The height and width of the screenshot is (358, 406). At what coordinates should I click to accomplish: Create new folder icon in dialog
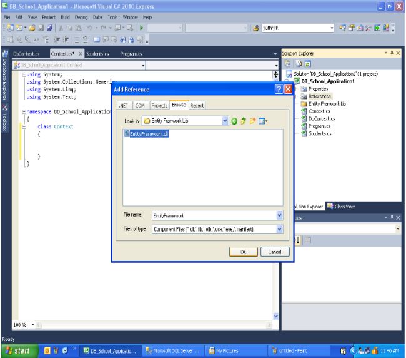click(251, 120)
